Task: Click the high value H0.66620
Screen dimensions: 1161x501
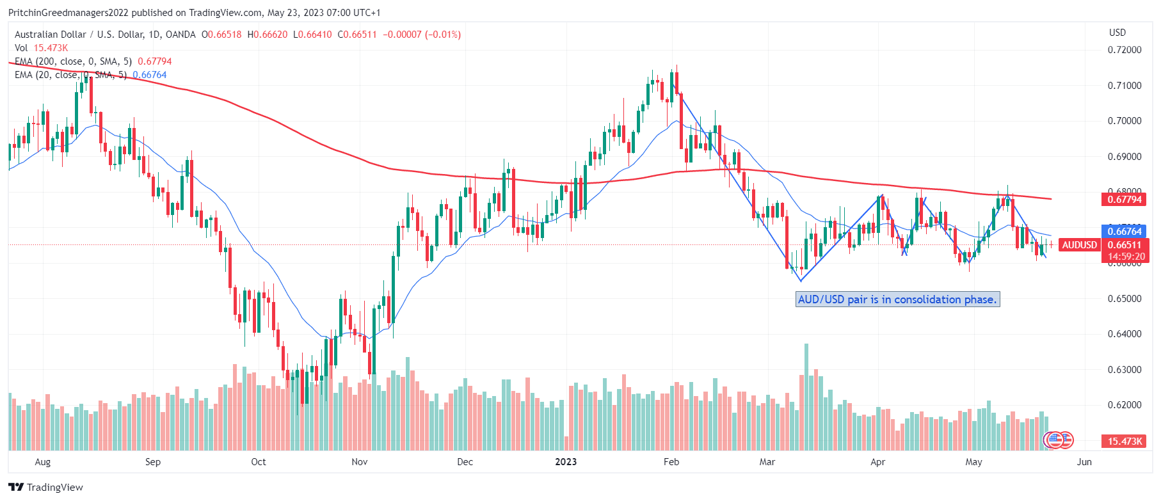Action: tap(268, 35)
